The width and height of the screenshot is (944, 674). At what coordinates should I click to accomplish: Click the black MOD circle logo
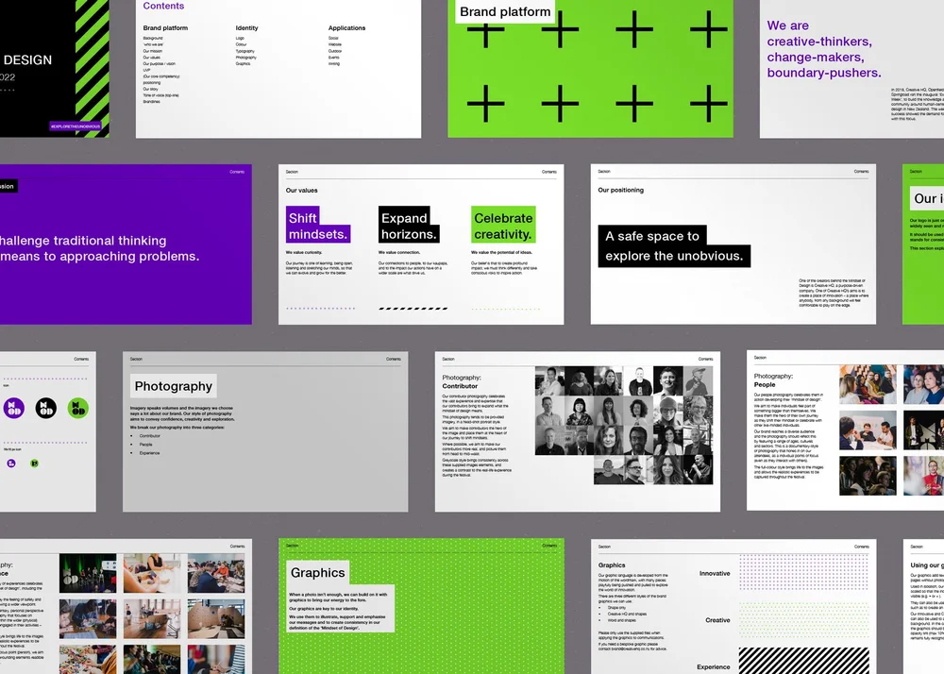click(45, 408)
